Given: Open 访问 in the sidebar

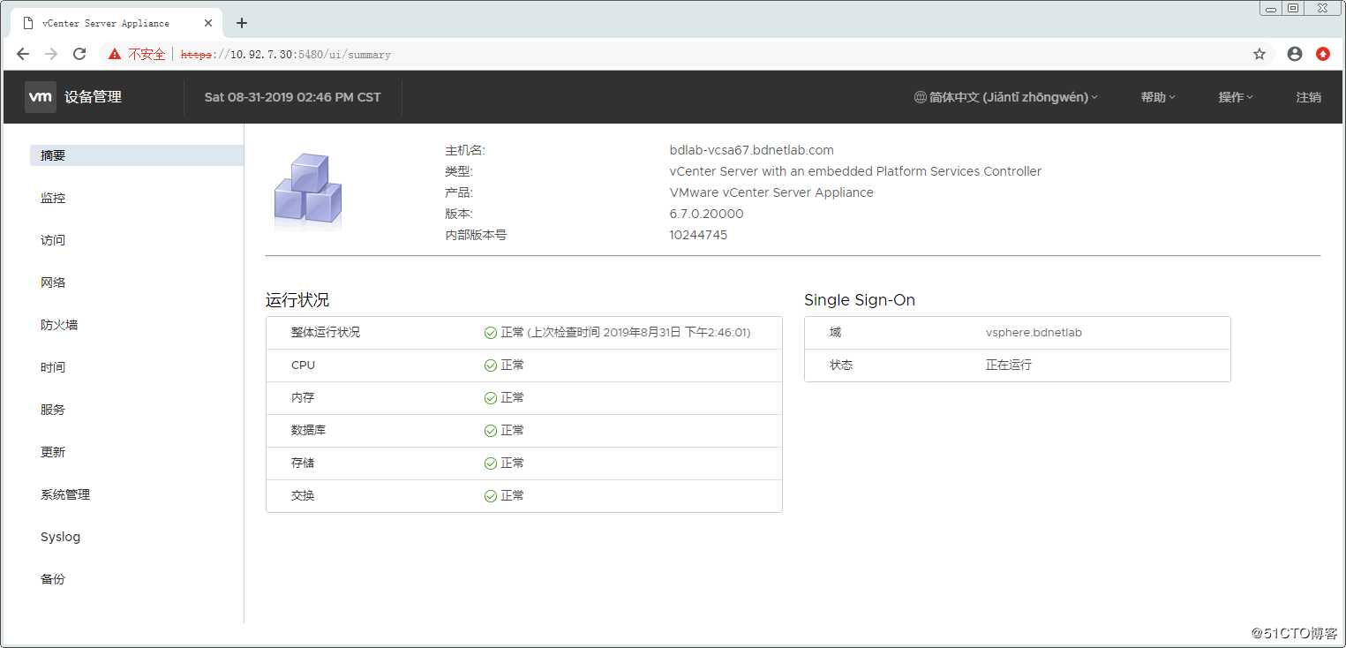Looking at the screenshot, I should tap(53, 240).
